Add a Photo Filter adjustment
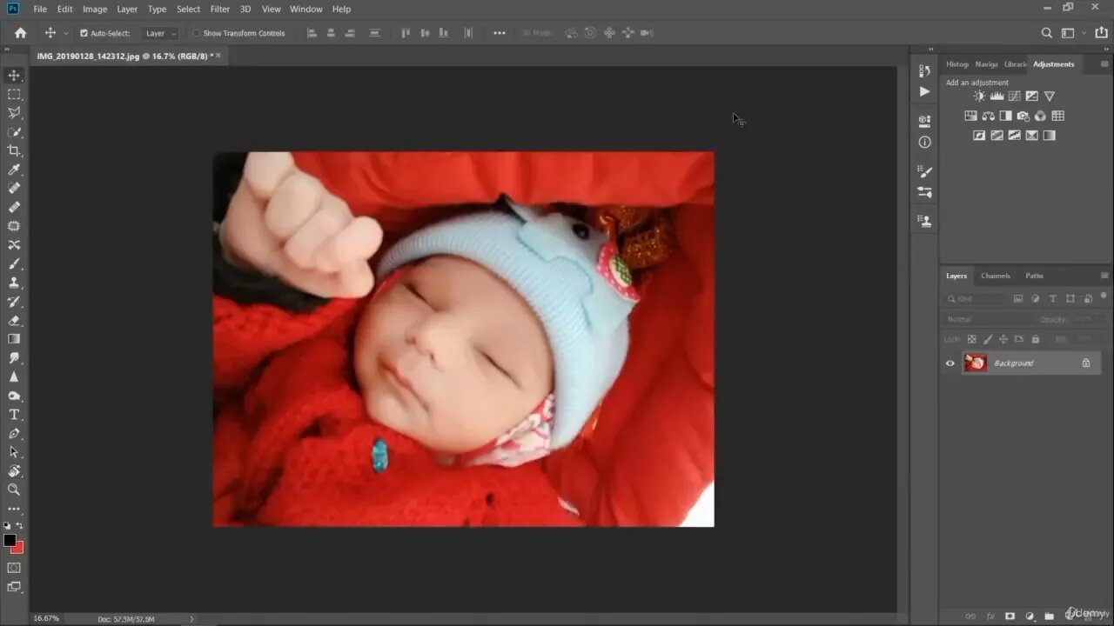 (x=1023, y=116)
